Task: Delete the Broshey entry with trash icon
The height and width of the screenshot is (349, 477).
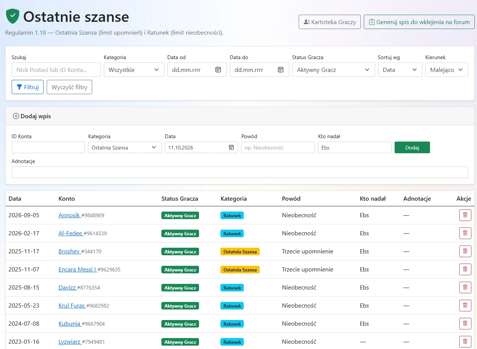Action: [465, 251]
